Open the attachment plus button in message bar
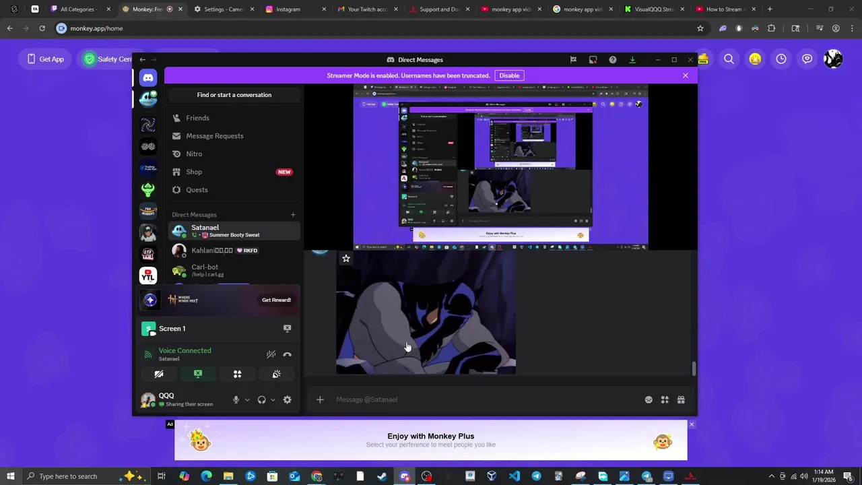 pos(320,399)
